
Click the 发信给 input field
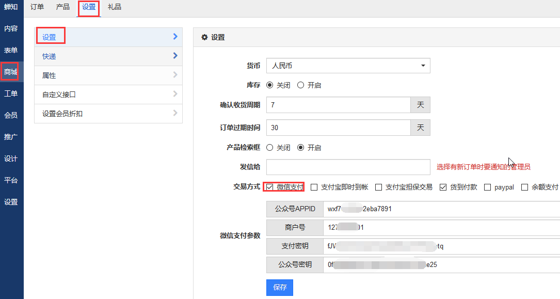pos(348,167)
